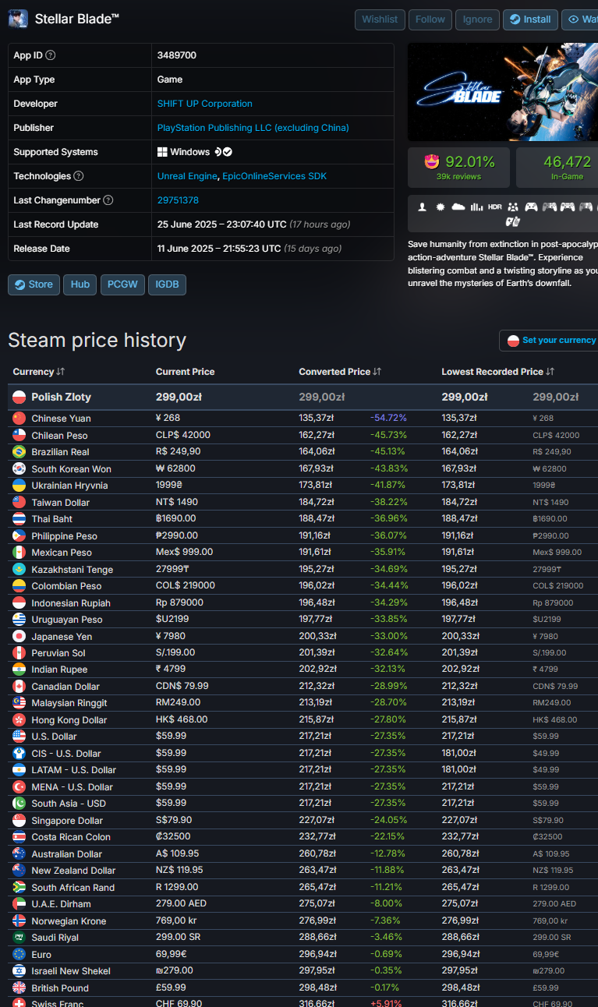This screenshot has width=598, height=1007.
Task: Open the IGDB link button
Action: [x=168, y=284]
